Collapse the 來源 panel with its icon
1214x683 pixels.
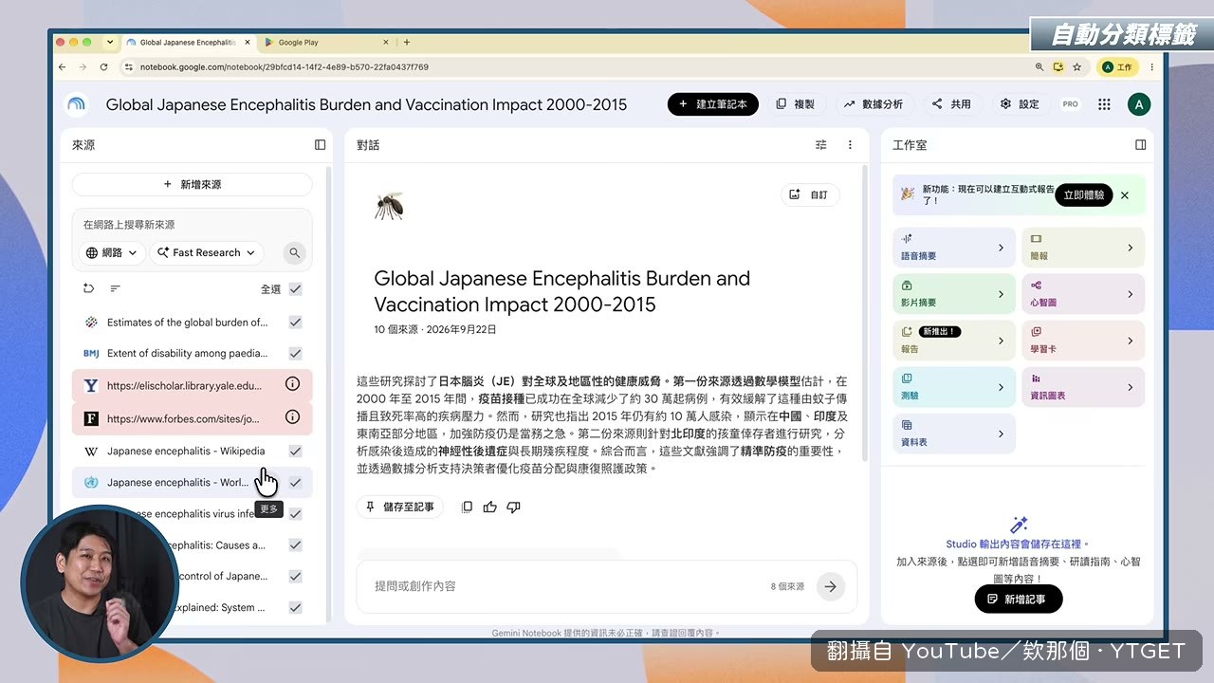click(x=320, y=145)
